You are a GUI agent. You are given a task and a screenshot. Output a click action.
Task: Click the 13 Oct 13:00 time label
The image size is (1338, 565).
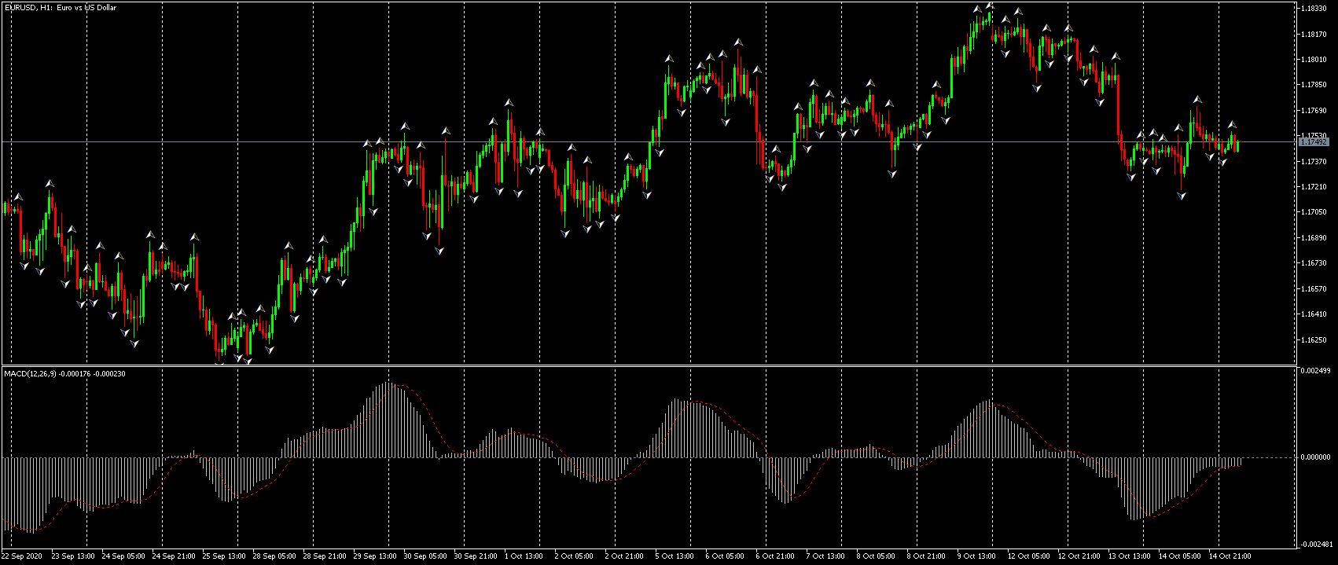[x=1130, y=556]
